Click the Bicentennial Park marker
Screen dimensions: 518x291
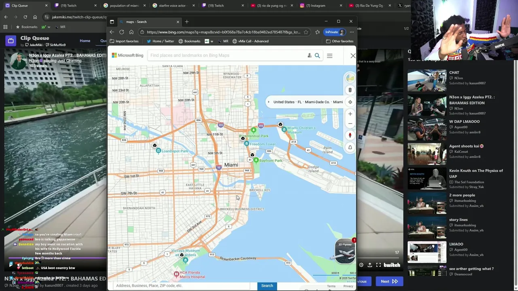coord(254,130)
